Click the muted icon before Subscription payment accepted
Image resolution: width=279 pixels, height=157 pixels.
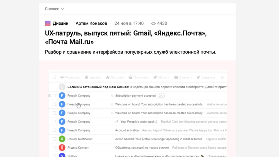pyautogui.click(x=112, y=95)
